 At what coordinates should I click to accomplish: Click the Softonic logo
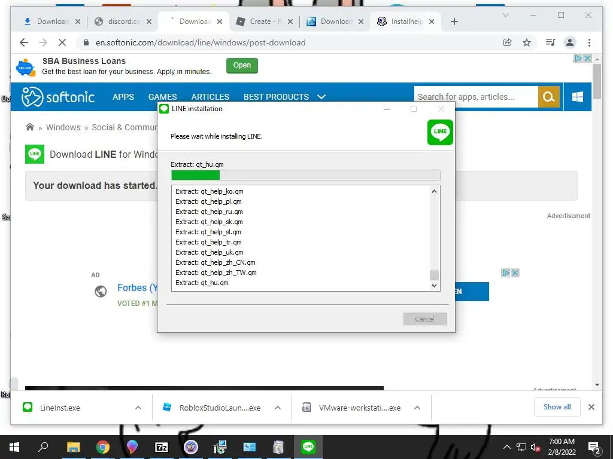[x=58, y=97]
